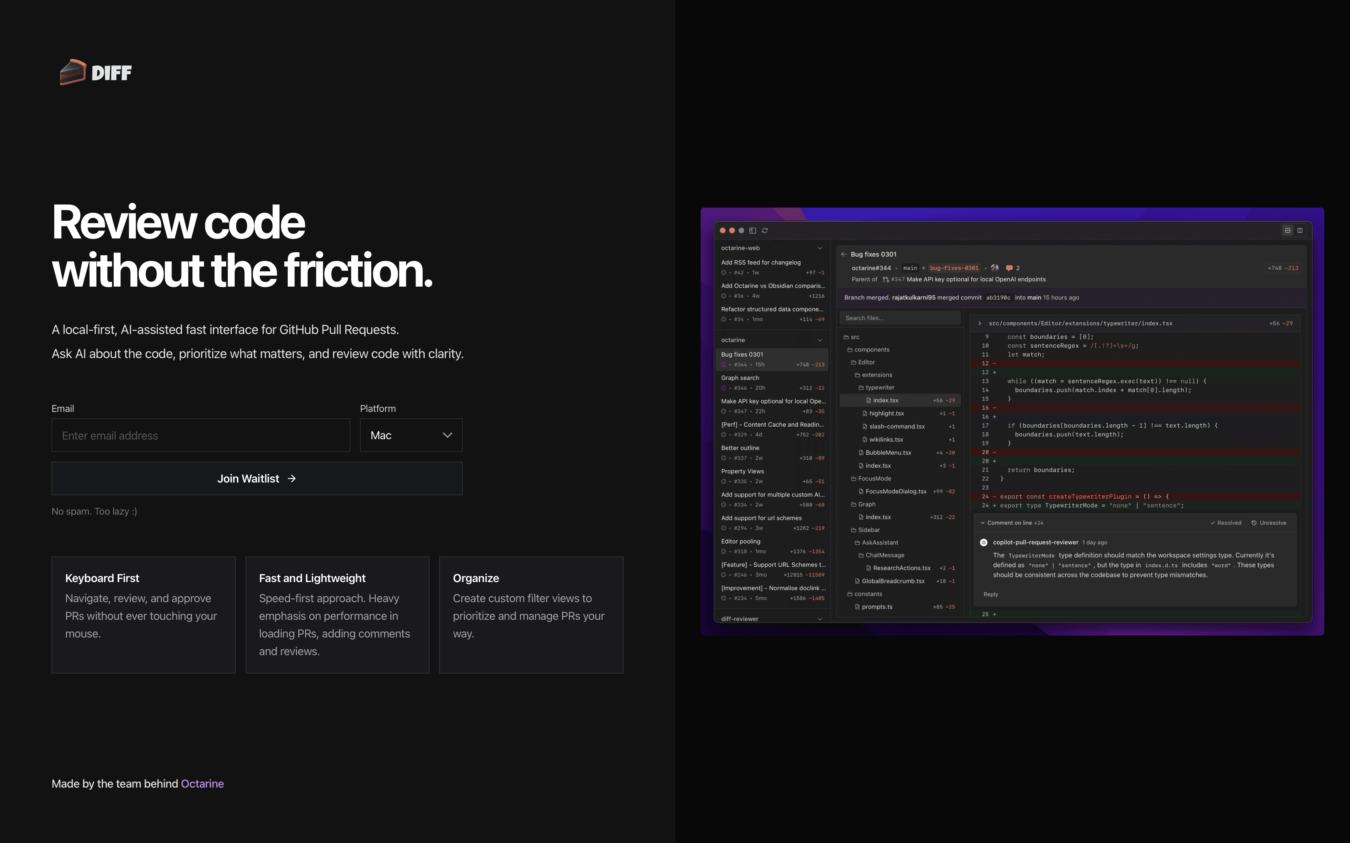Click the typewriter folder icon
Image resolution: width=1350 pixels, height=843 pixels.
click(861, 387)
